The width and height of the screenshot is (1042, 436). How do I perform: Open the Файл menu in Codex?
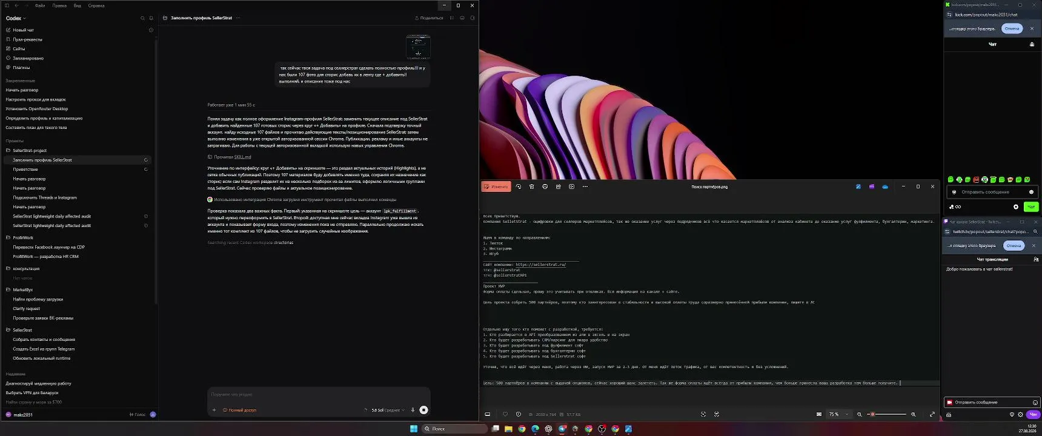pos(40,5)
